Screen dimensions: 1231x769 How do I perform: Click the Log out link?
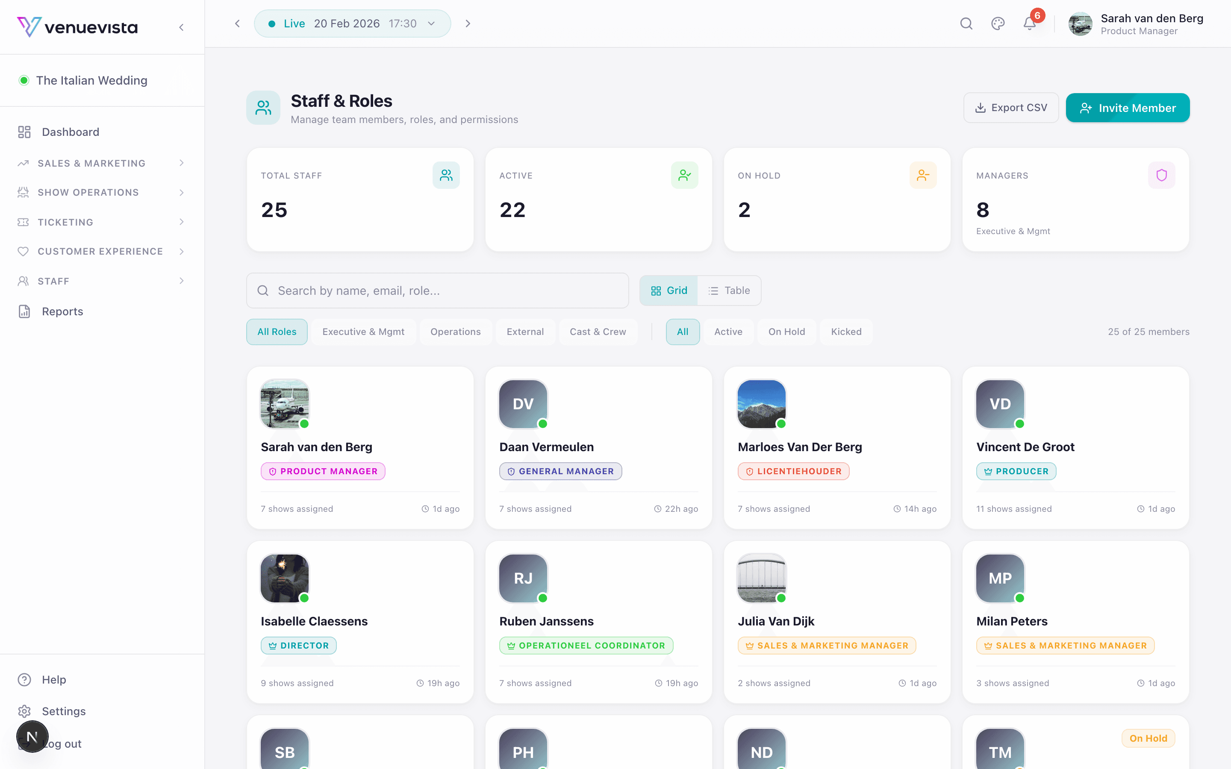[61, 743]
